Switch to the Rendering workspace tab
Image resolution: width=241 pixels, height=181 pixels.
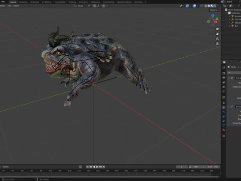click(95, 2)
